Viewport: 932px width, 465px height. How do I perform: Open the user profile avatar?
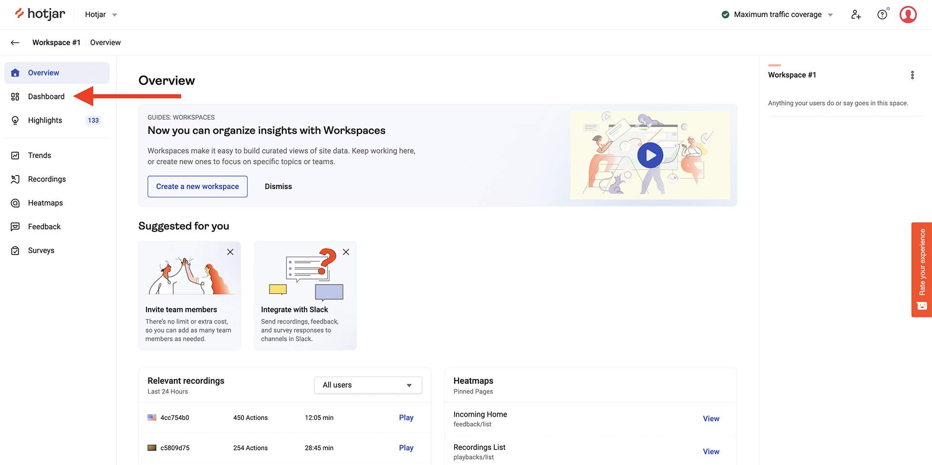908,15
